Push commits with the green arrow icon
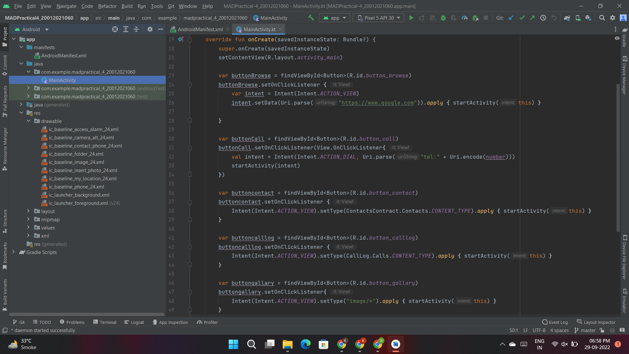 [532, 18]
